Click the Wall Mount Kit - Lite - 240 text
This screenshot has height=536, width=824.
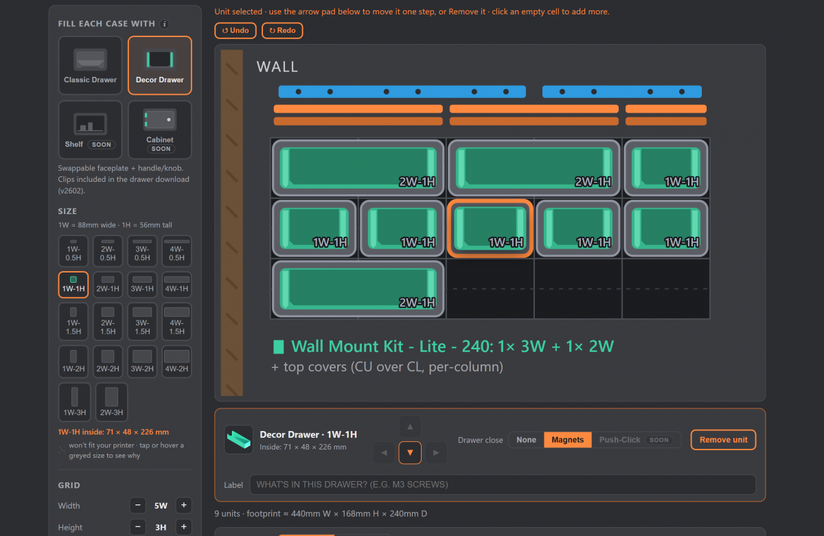coord(453,346)
